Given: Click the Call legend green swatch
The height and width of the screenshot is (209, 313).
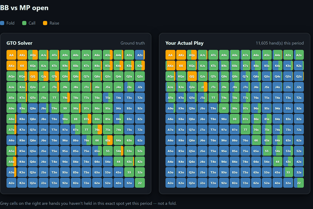Looking at the screenshot, I should (24, 23).
